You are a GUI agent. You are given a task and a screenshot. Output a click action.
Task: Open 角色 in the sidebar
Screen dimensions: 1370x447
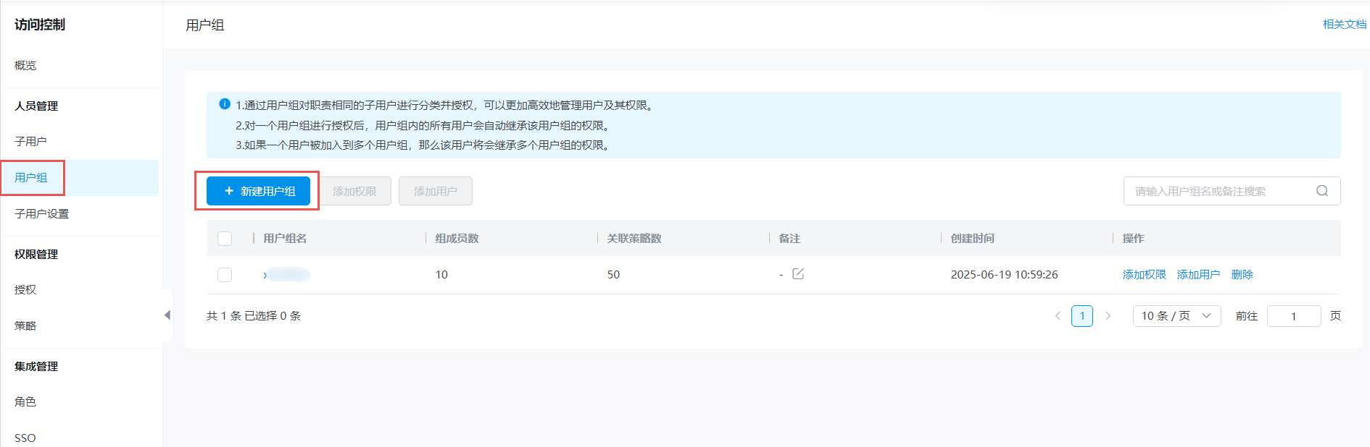(25, 401)
